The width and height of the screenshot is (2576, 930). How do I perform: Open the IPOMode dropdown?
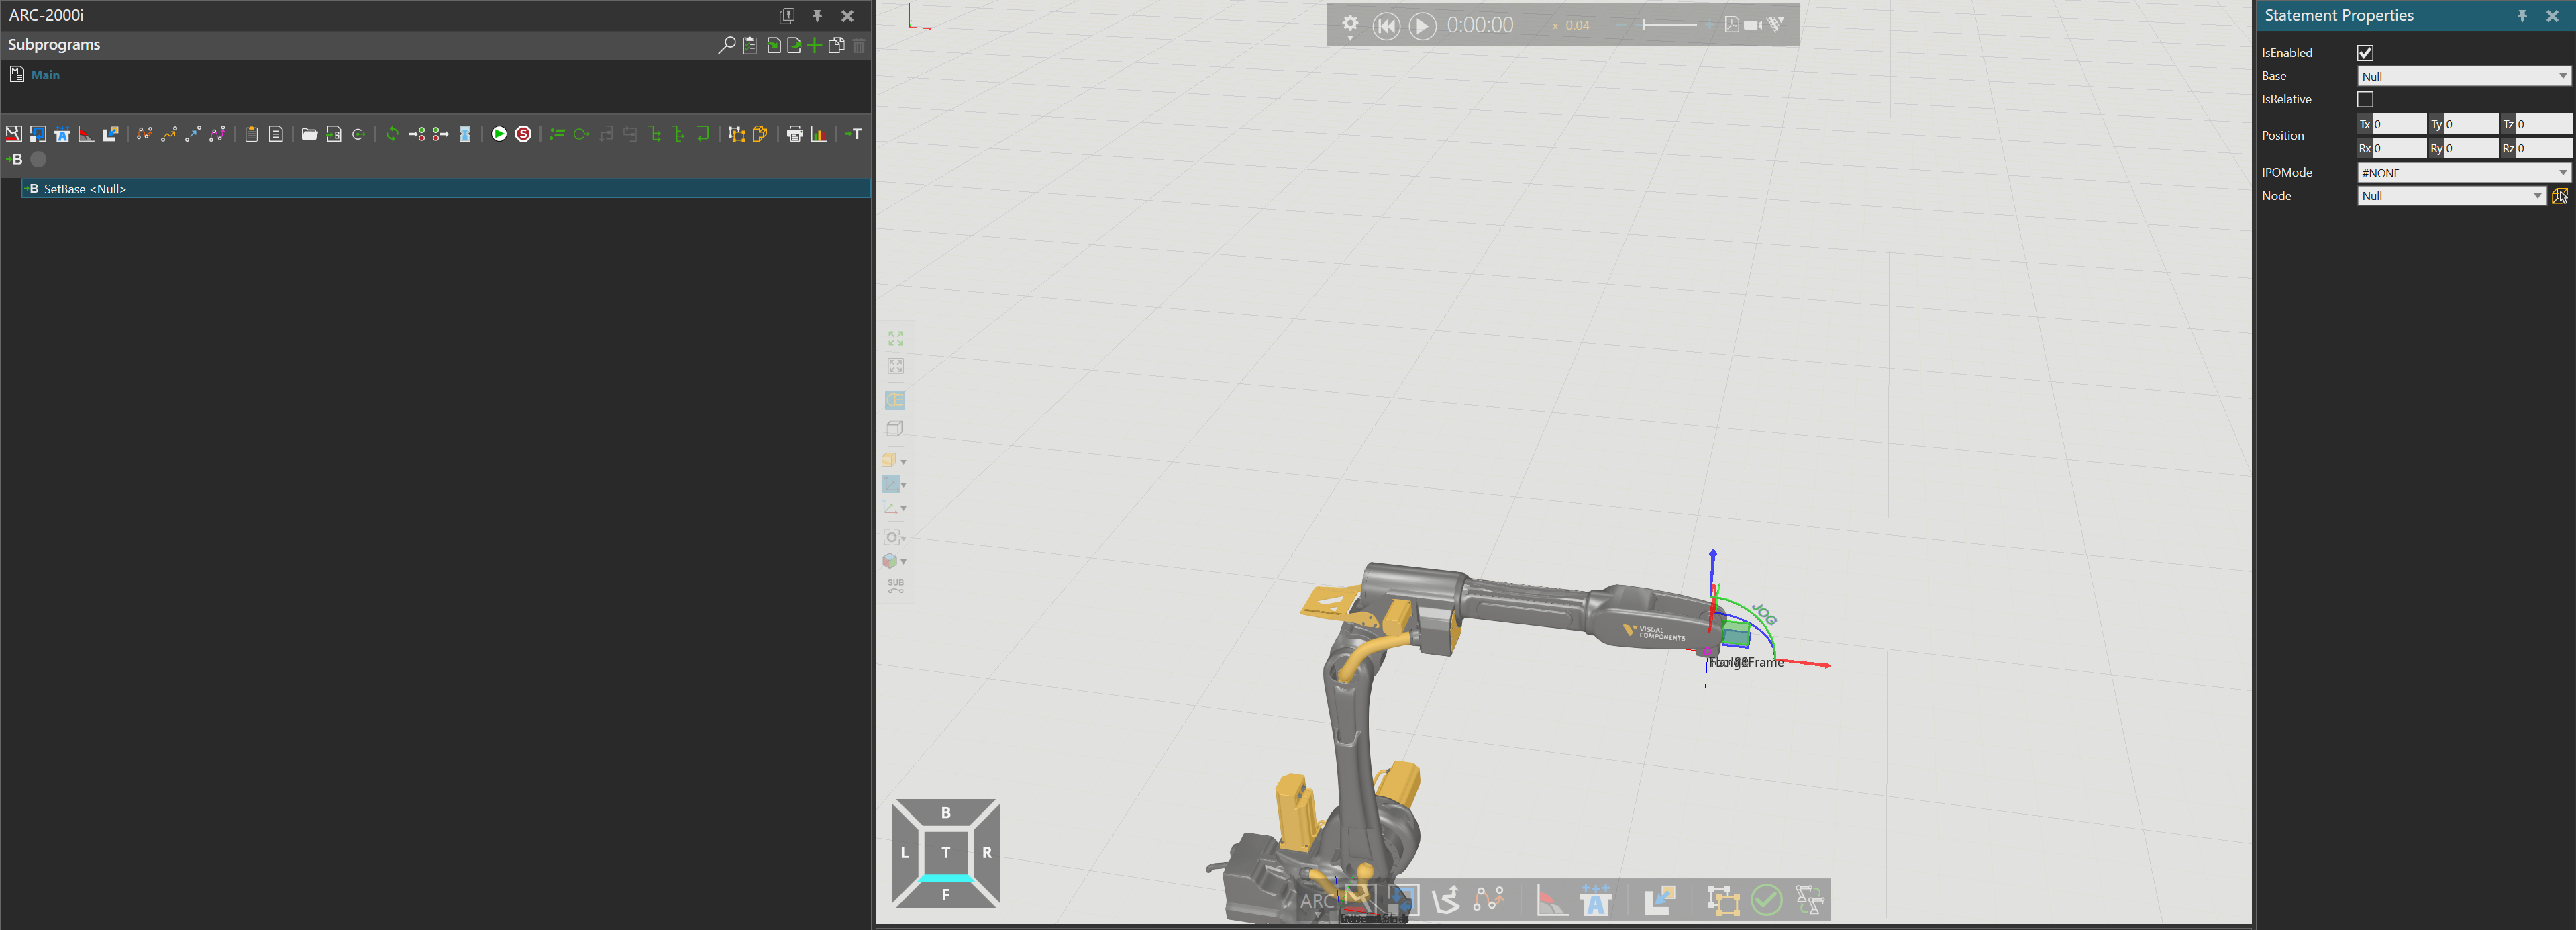(2464, 172)
